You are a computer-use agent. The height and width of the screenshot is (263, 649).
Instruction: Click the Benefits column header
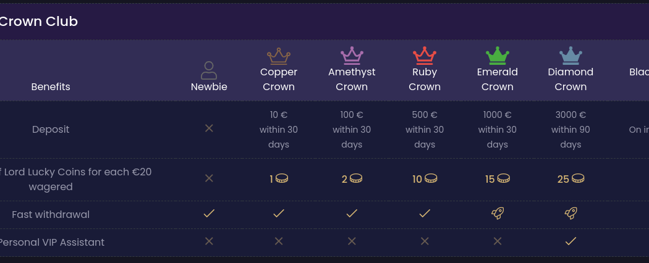[51, 87]
